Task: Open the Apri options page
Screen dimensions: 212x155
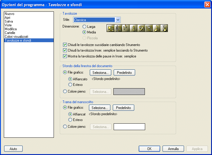Action: click(29, 18)
